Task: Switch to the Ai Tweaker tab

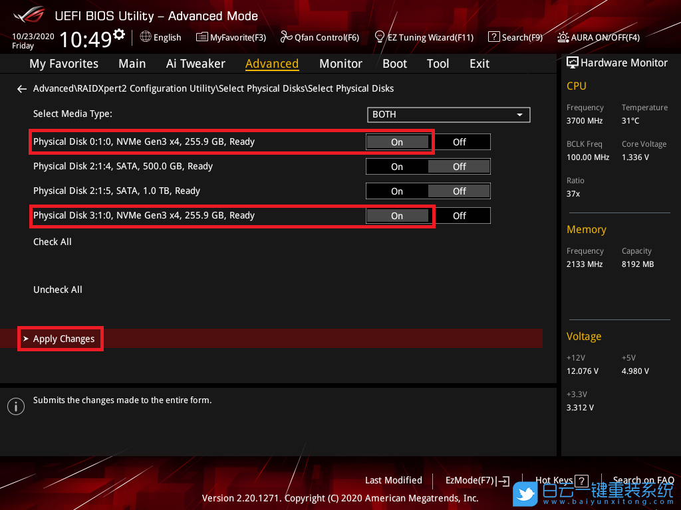Action: coord(196,64)
